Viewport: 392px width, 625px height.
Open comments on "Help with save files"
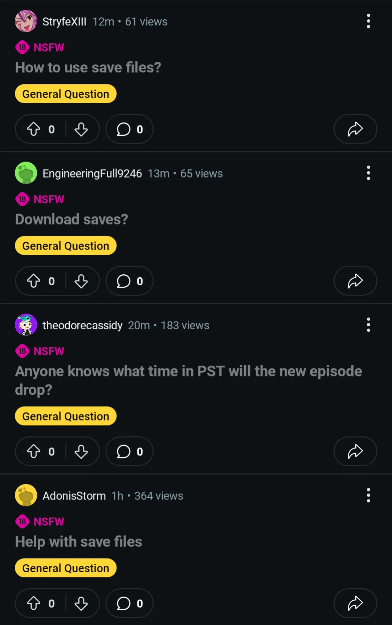(x=129, y=603)
